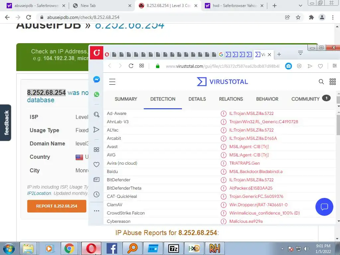Open My Flow arrow icon in Opera sidebar
The image size is (340, 255).
pyautogui.click(x=96, y=130)
